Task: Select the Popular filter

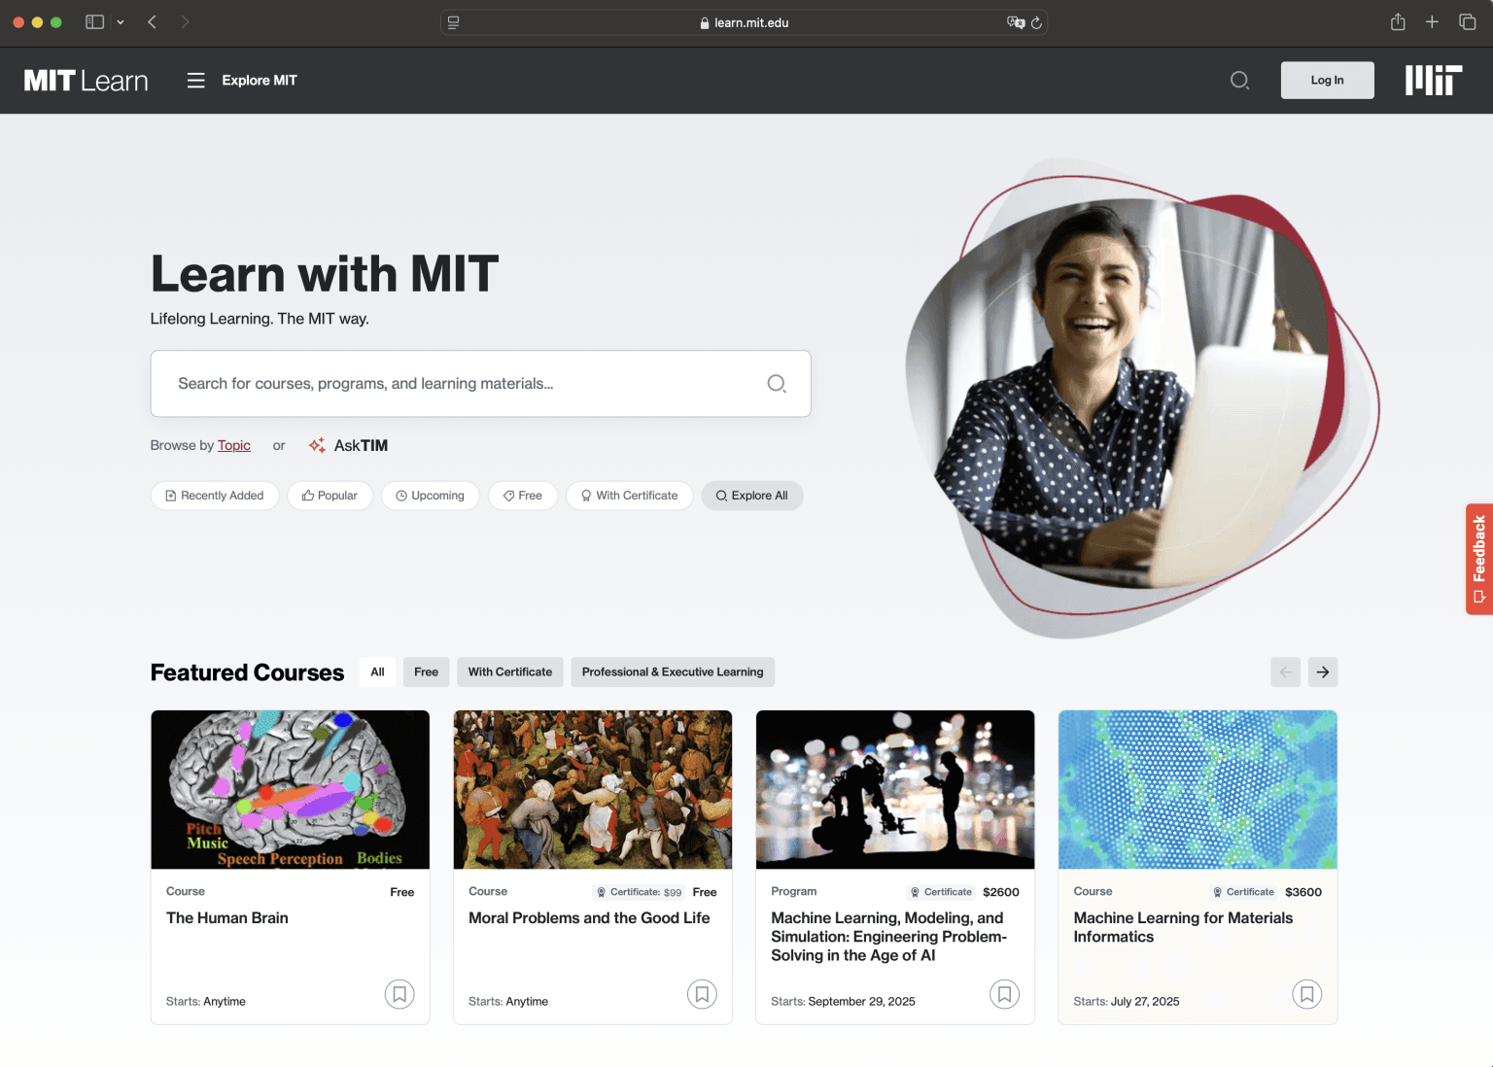Action: [x=330, y=496]
